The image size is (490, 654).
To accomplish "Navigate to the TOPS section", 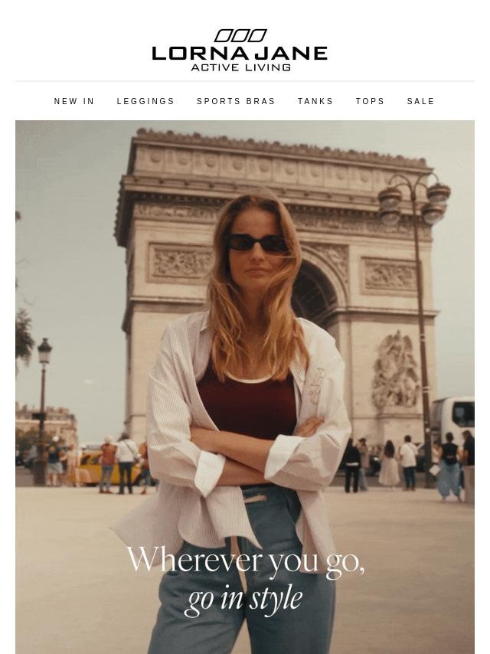I will pos(370,101).
